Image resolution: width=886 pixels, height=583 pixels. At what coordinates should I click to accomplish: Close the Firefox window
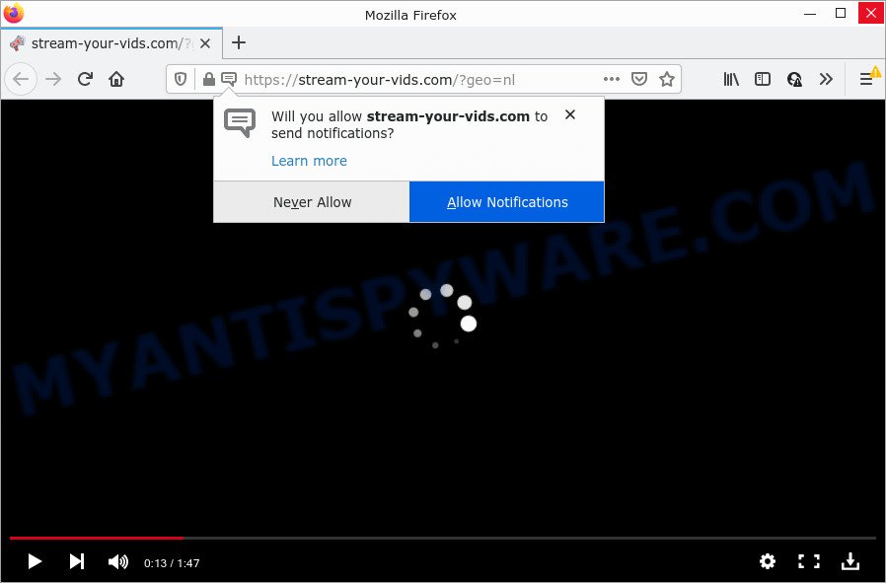coord(871,13)
